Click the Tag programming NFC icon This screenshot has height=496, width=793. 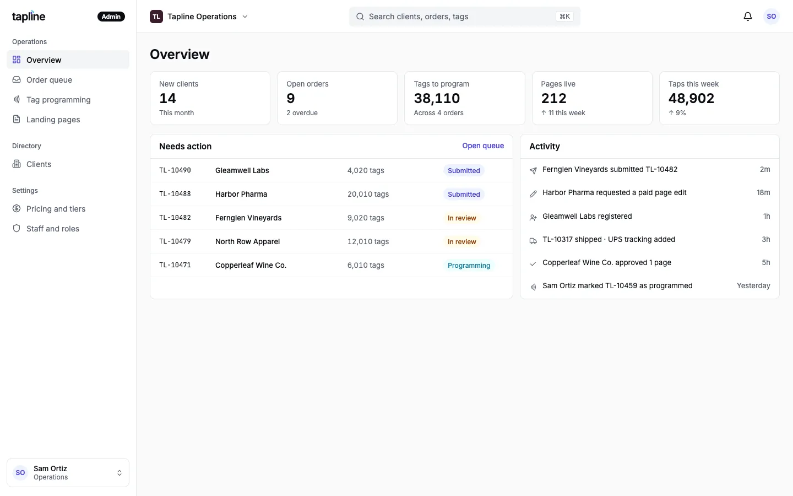17,99
